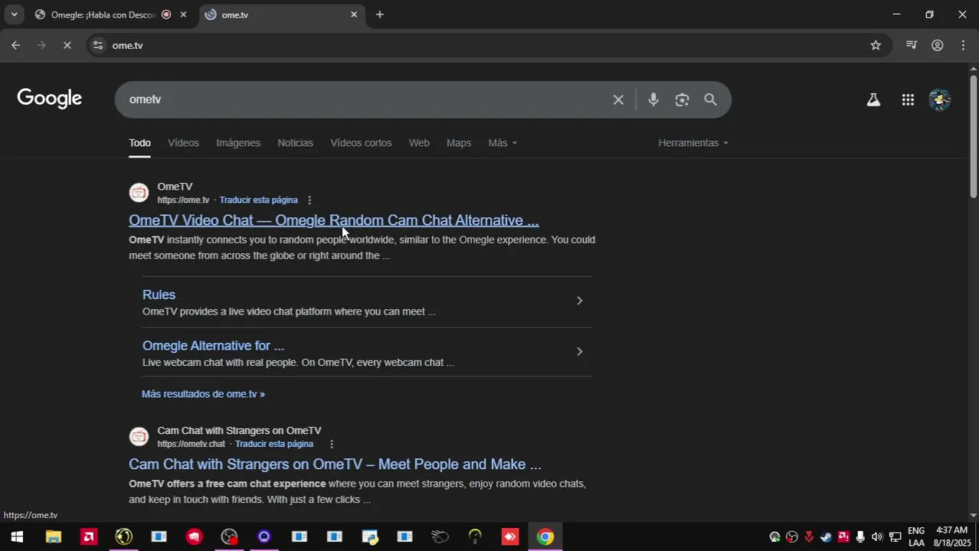Click the Google logo
The image size is (979, 551).
[x=50, y=99]
